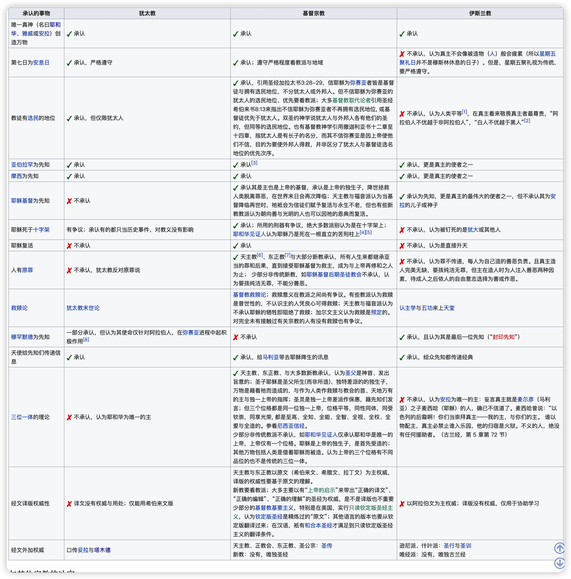Open the 三位一体 link

pyautogui.click(x=22, y=417)
